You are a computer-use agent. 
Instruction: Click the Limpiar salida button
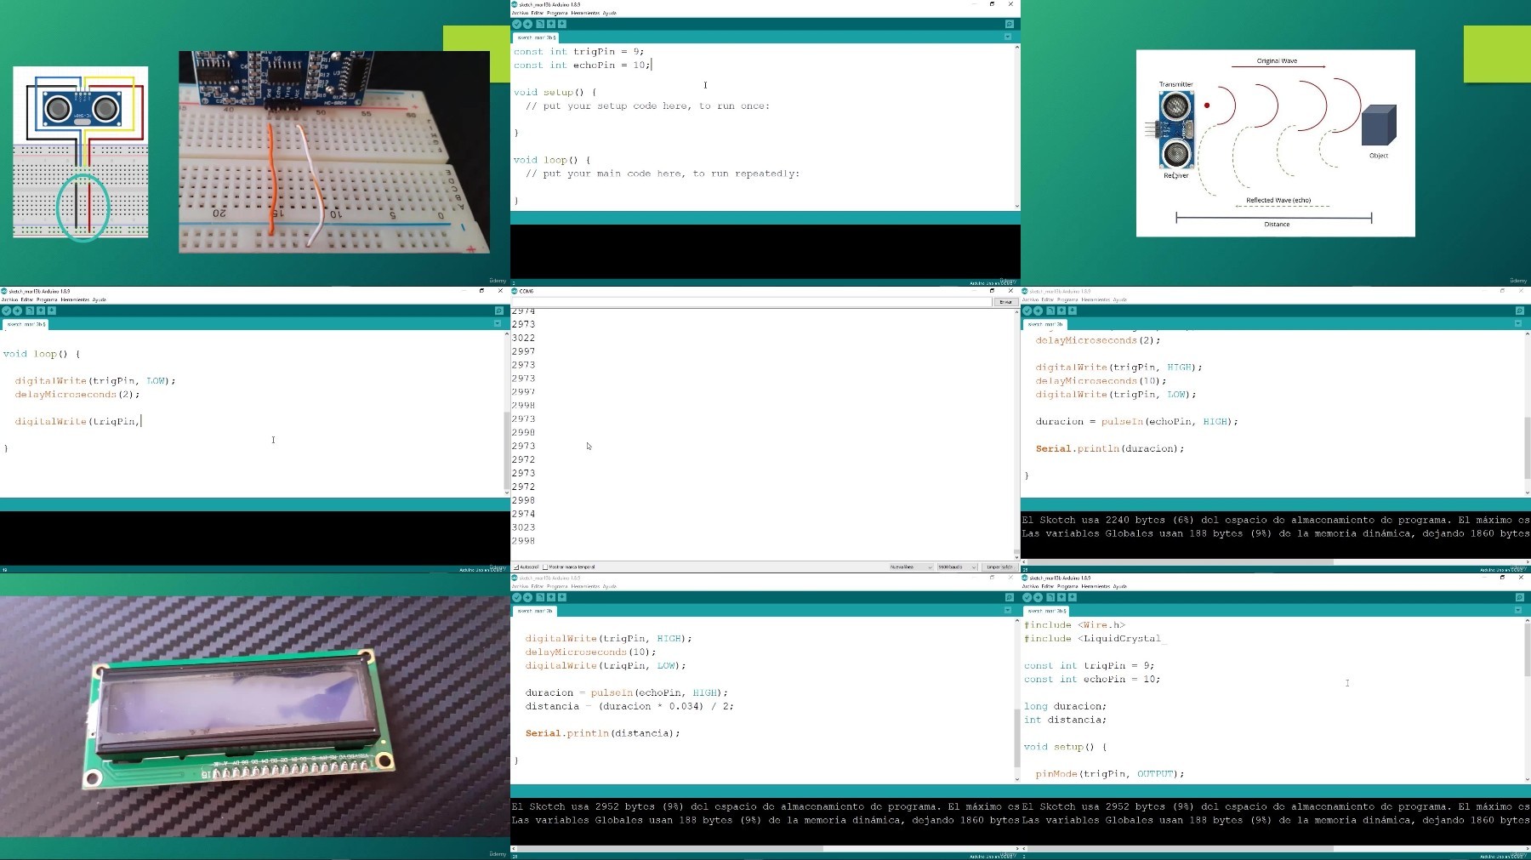tap(999, 567)
